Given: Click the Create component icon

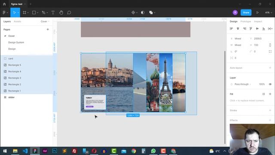Looking at the screenshot, I should [x=133, y=12].
